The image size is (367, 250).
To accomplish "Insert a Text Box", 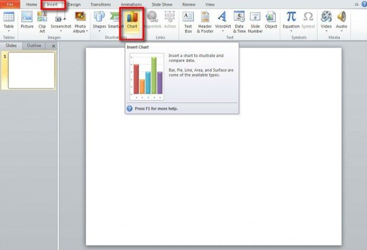I will 188,22.
